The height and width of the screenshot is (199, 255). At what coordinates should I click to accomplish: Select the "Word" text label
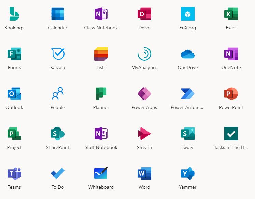[144, 187]
